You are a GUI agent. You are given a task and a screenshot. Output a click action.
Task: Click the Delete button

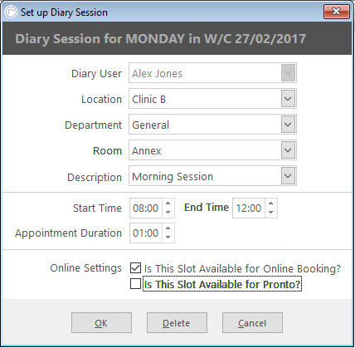(x=177, y=323)
